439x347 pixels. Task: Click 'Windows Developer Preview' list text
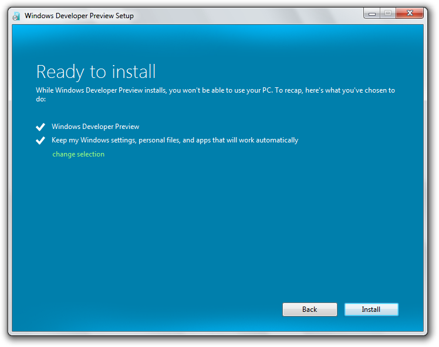[96, 127]
